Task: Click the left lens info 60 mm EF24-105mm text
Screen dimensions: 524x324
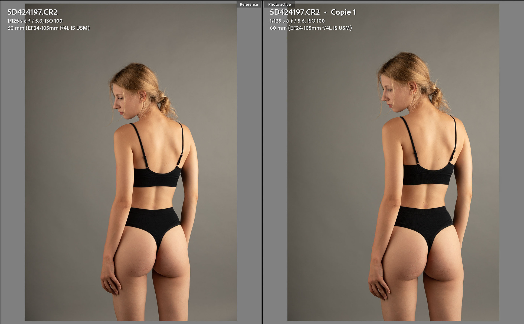Action: pos(48,28)
